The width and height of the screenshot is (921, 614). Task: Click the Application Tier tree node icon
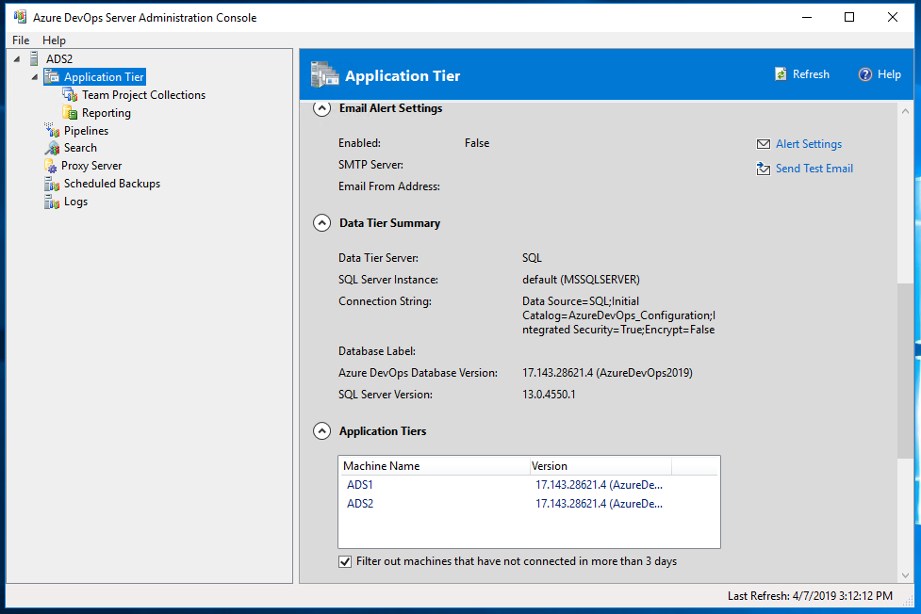tap(52, 77)
